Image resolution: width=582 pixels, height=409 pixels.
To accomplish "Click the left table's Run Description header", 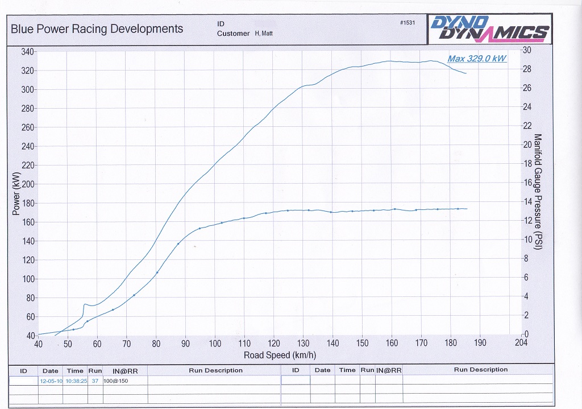I will click(215, 370).
